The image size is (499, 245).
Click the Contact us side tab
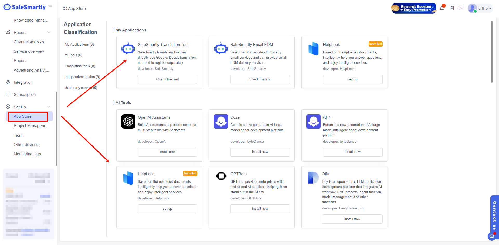(x=494, y=215)
